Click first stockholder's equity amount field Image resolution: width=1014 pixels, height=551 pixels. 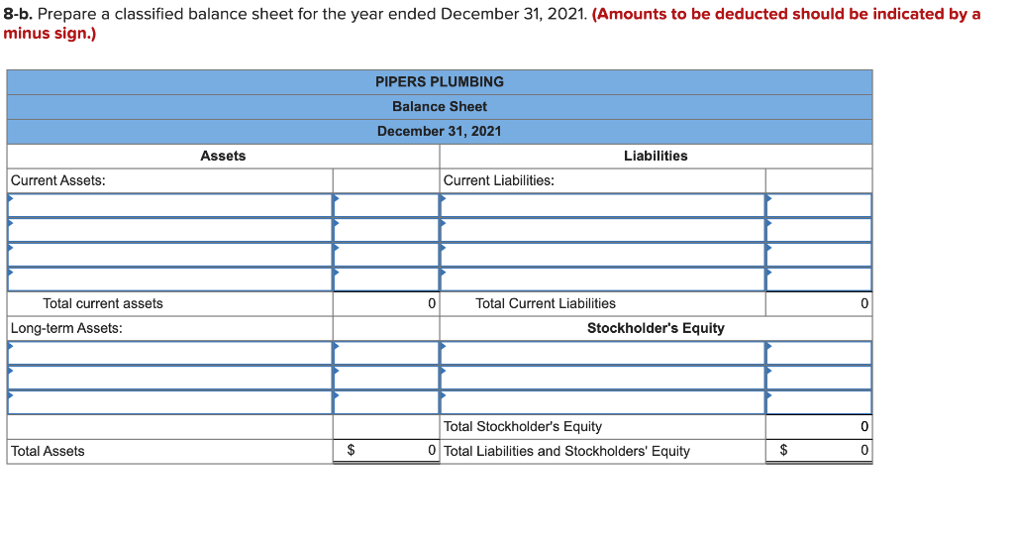819,353
